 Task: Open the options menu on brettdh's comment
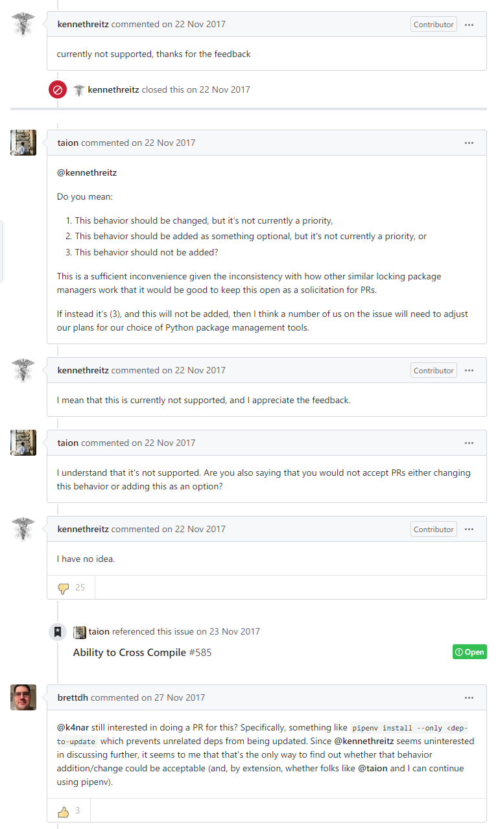coord(469,698)
